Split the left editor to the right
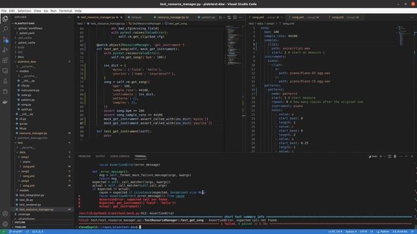417x234 pixels. click(235, 18)
